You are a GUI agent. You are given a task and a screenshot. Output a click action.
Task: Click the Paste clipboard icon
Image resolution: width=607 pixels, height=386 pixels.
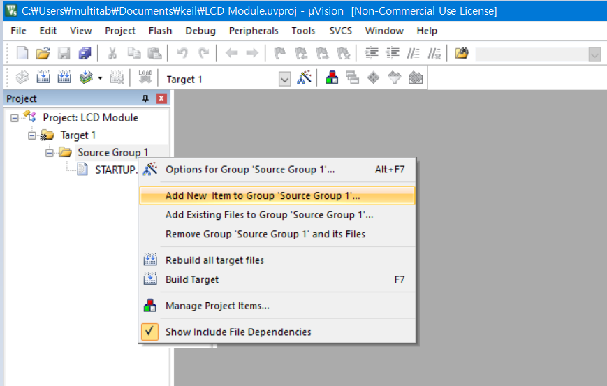[x=154, y=53]
